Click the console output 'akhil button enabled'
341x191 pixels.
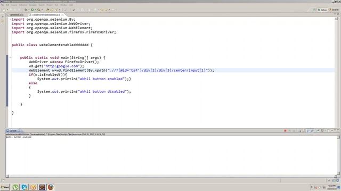[x=19, y=137]
